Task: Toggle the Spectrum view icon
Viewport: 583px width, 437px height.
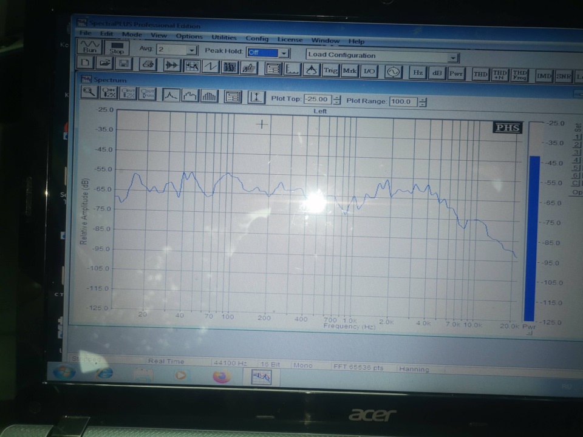Action: tap(192, 66)
